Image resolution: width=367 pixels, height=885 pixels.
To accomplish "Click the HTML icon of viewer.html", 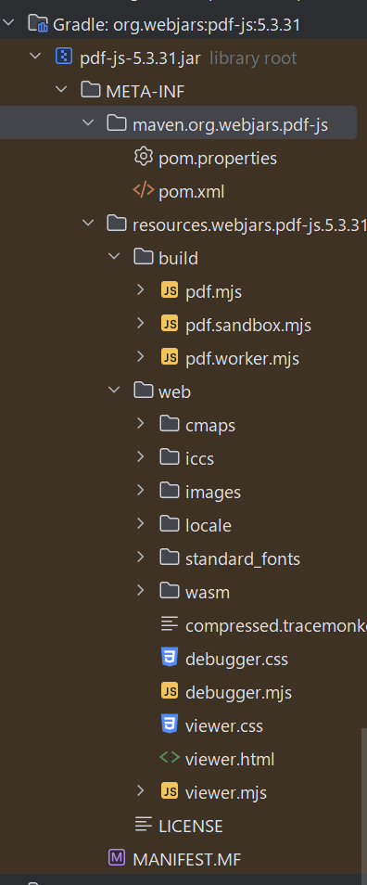I will [x=170, y=757].
